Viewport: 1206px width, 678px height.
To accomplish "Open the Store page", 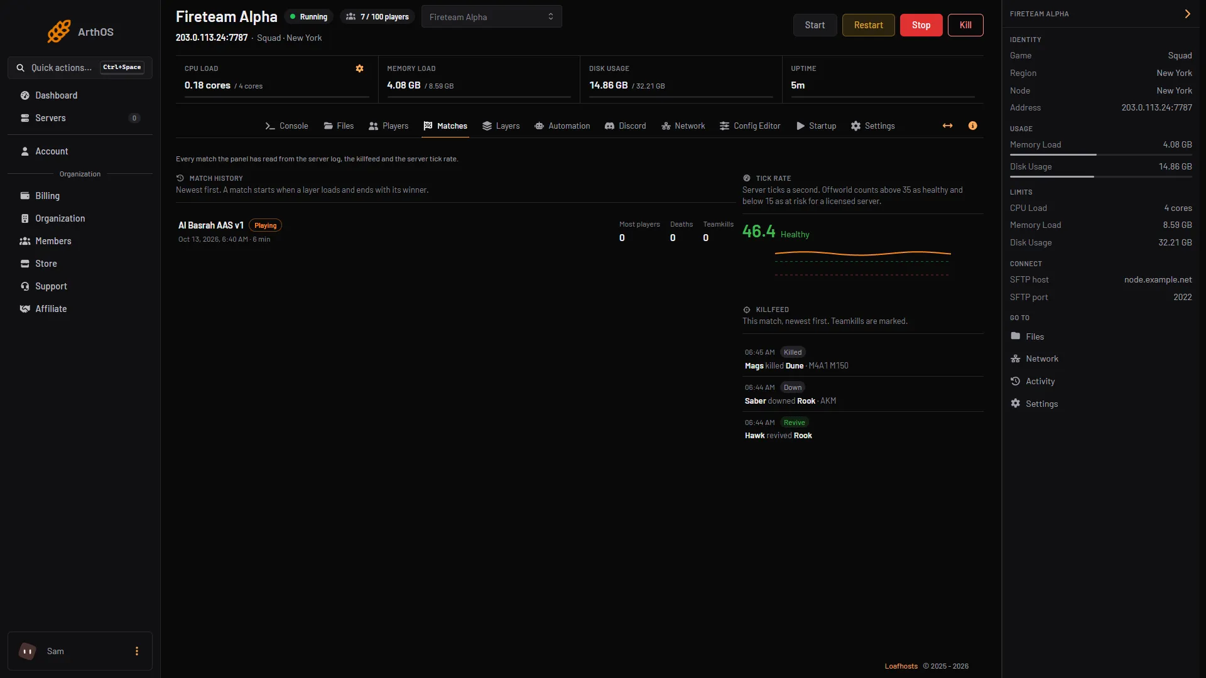I will (80, 264).
